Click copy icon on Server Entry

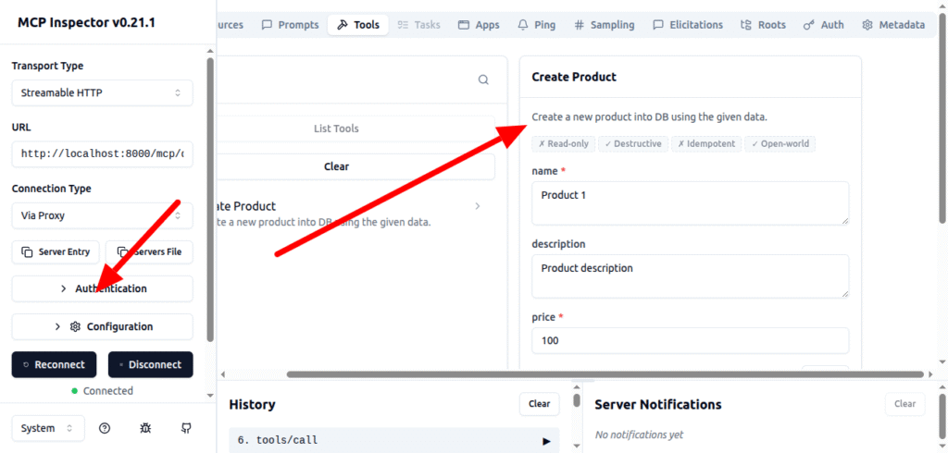[x=27, y=251]
